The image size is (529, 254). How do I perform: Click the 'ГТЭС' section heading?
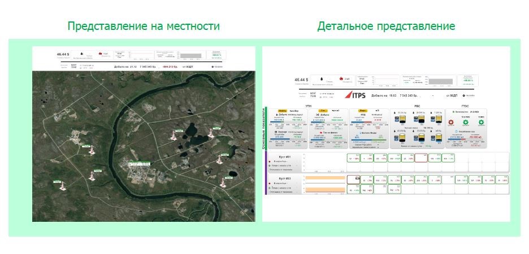466,106
